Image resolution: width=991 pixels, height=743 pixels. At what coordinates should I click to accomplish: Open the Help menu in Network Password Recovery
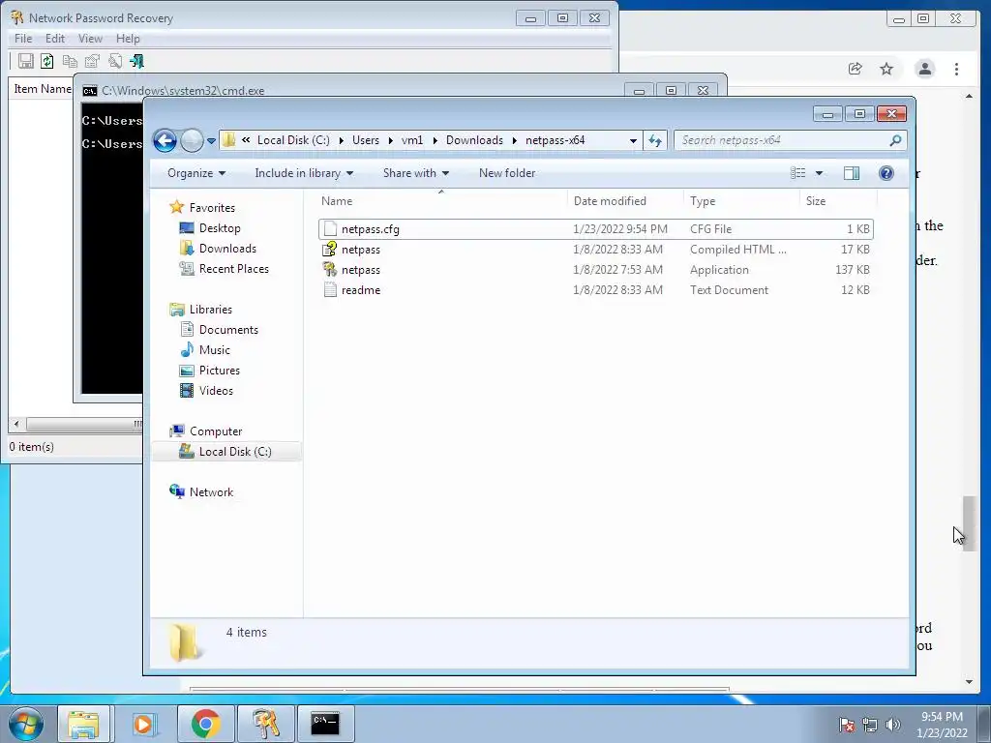click(x=128, y=39)
